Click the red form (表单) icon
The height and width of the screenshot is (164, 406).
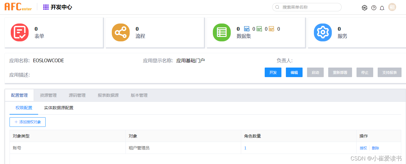pyautogui.click(x=20, y=32)
